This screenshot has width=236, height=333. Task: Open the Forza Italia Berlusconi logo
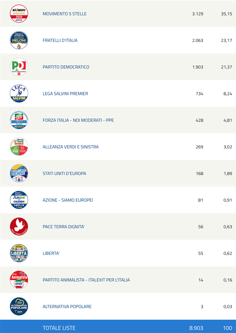[x=19, y=120]
